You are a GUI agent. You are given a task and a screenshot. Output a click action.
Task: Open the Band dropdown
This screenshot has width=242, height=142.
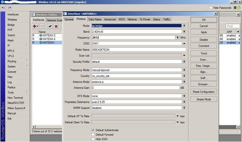tap(184, 31)
